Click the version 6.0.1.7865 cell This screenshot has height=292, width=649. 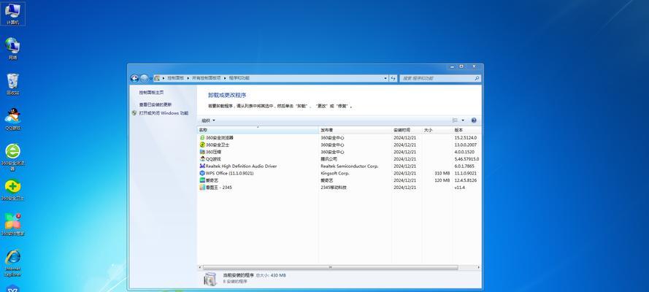[464, 166]
